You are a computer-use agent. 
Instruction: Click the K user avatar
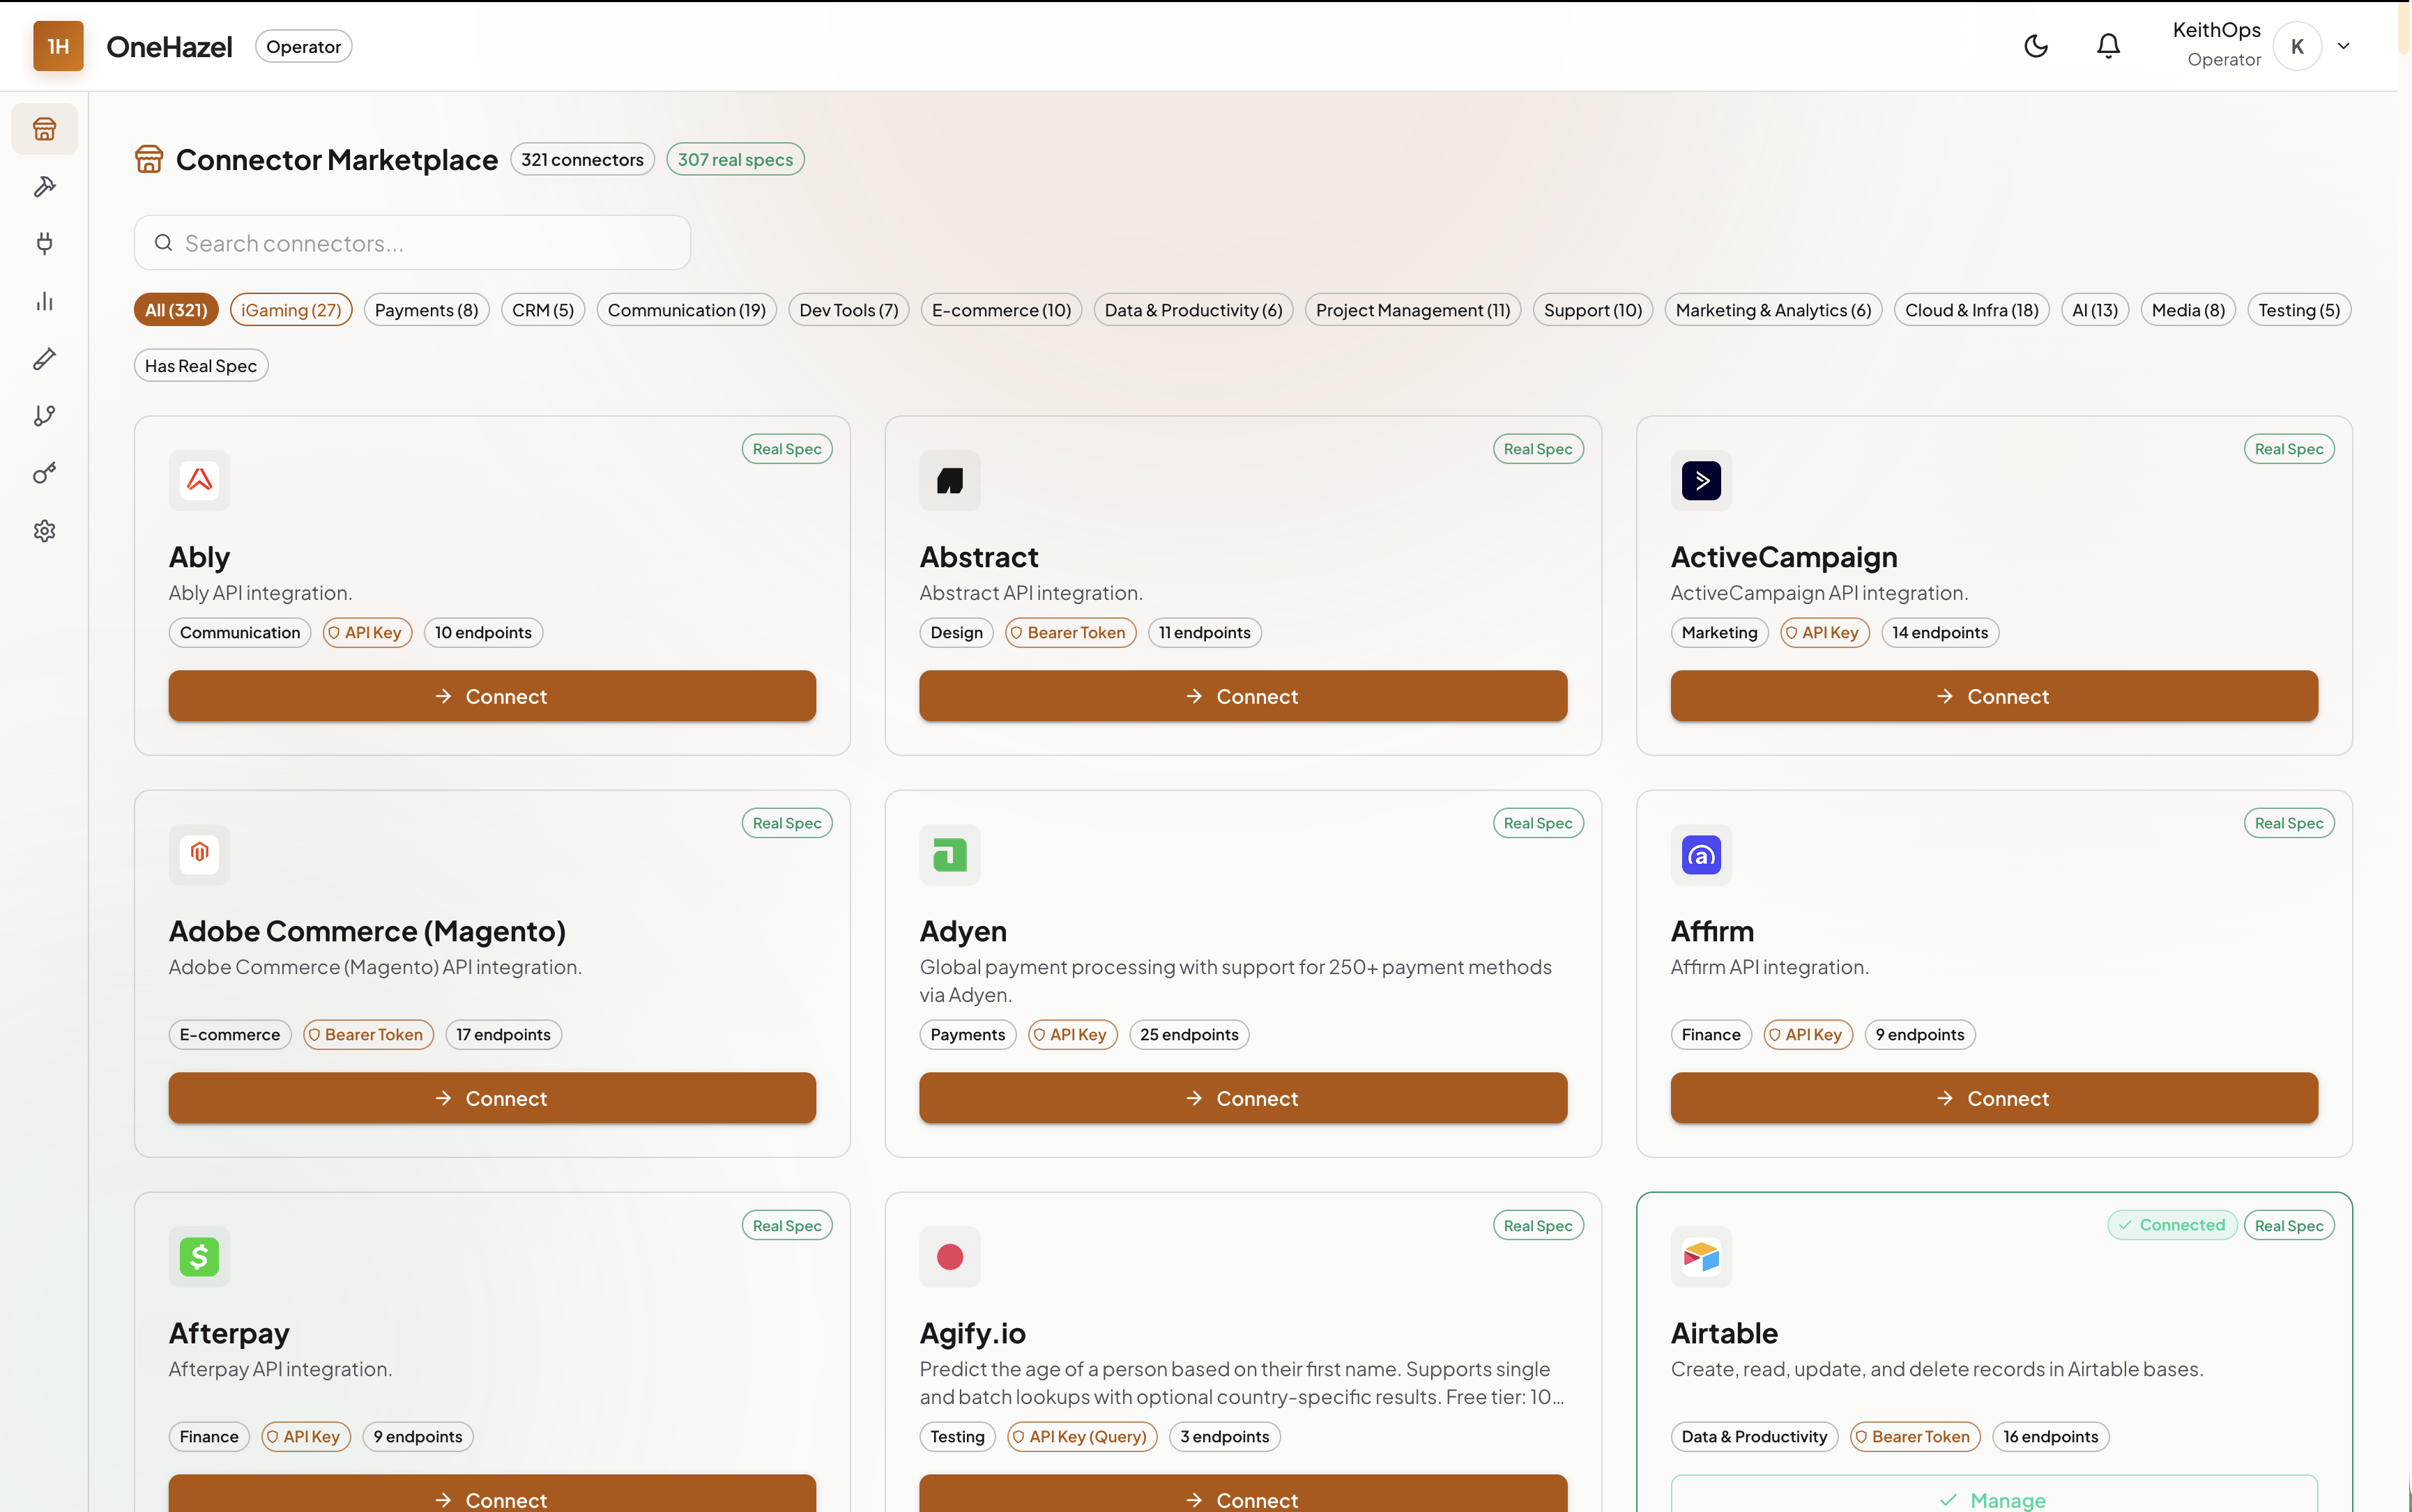(x=2296, y=46)
